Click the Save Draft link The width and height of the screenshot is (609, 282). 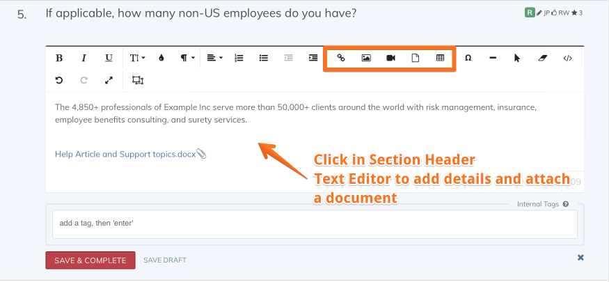pyautogui.click(x=165, y=260)
